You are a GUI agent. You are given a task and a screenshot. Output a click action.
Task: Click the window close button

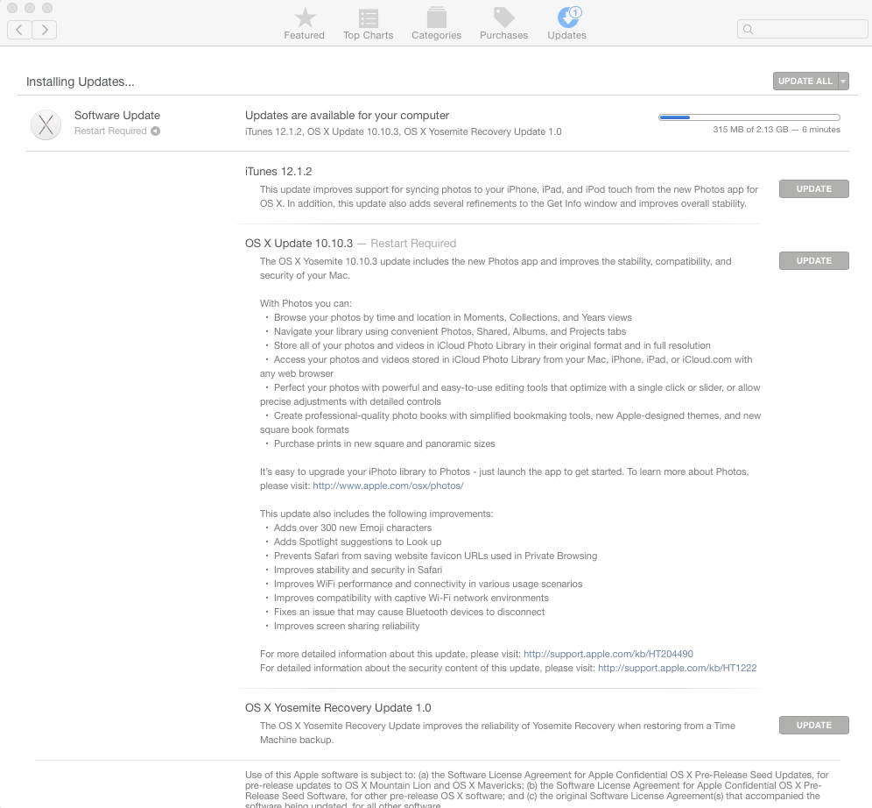(12, 8)
